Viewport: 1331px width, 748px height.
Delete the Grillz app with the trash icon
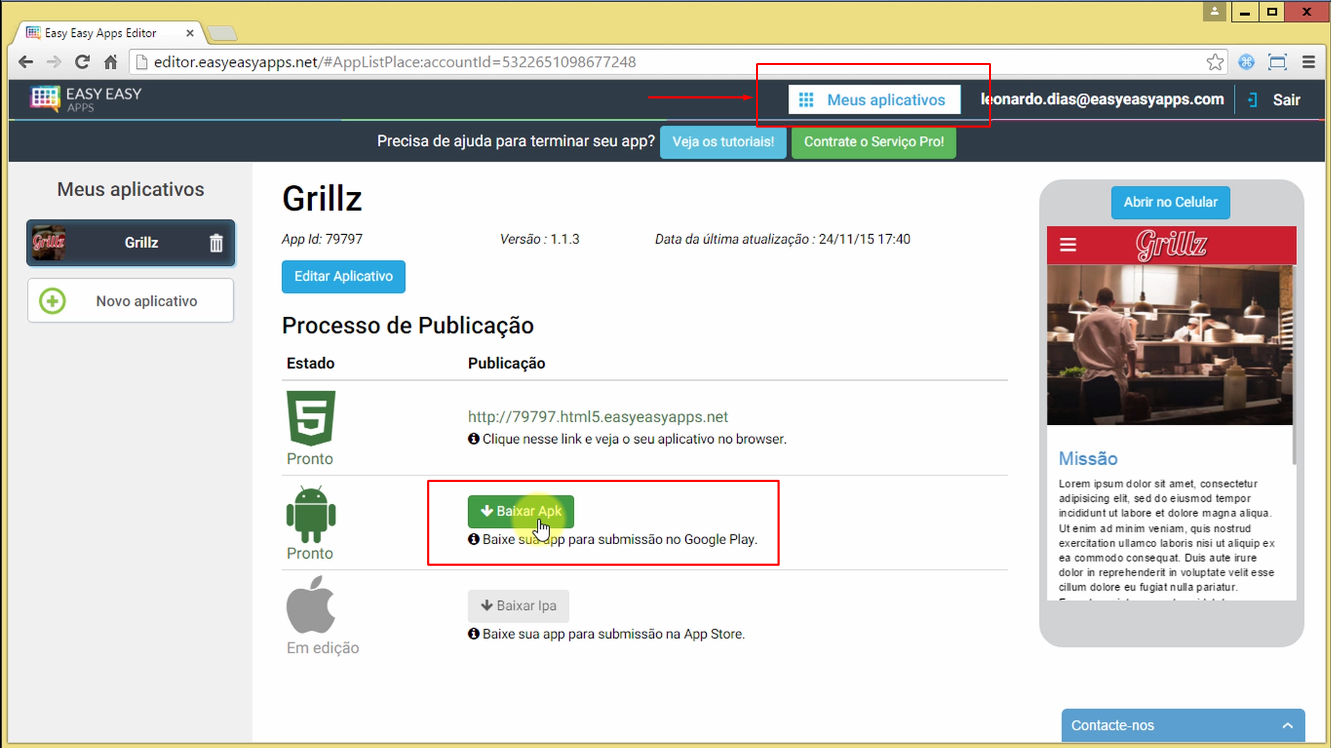(216, 243)
